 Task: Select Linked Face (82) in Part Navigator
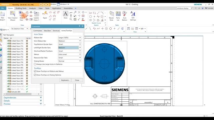(x=17, y=73)
